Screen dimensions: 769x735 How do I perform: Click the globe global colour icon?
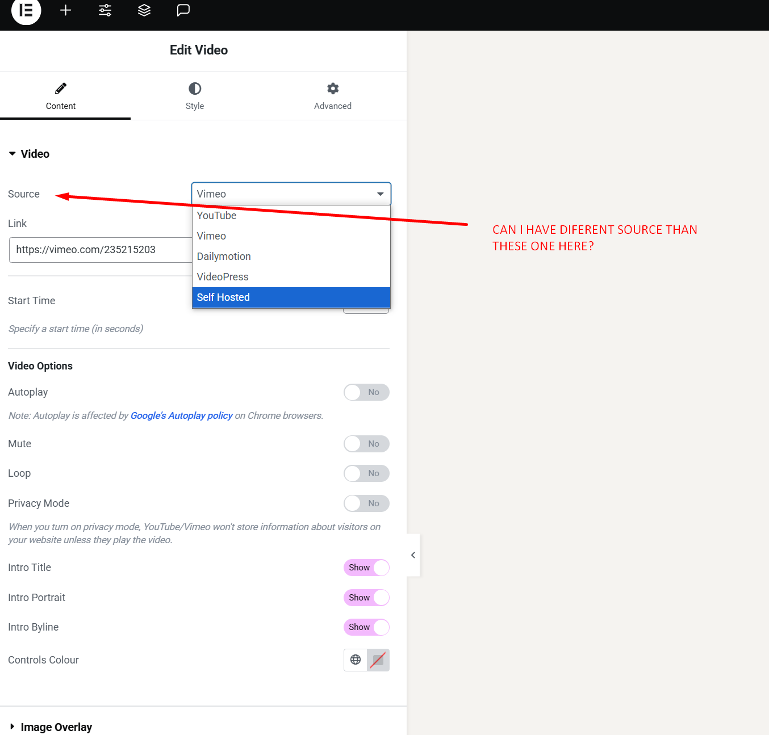pyautogui.click(x=356, y=660)
